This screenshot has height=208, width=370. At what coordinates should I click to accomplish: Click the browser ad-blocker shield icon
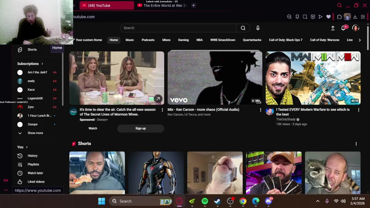click(313, 17)
